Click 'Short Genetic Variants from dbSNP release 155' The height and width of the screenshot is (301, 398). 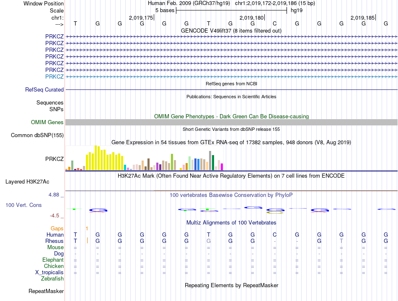231,129
